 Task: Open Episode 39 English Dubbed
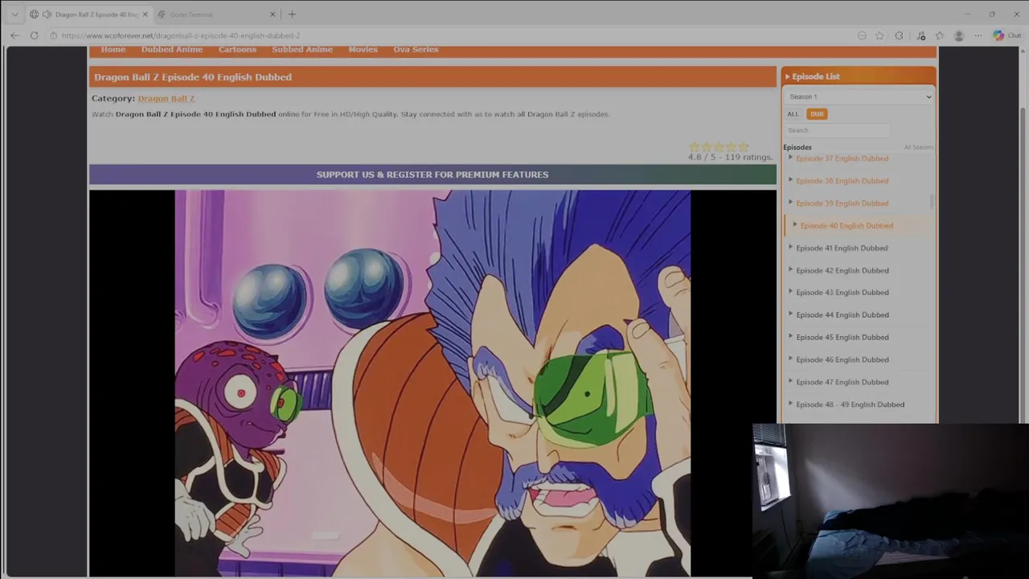pos(842,203)
